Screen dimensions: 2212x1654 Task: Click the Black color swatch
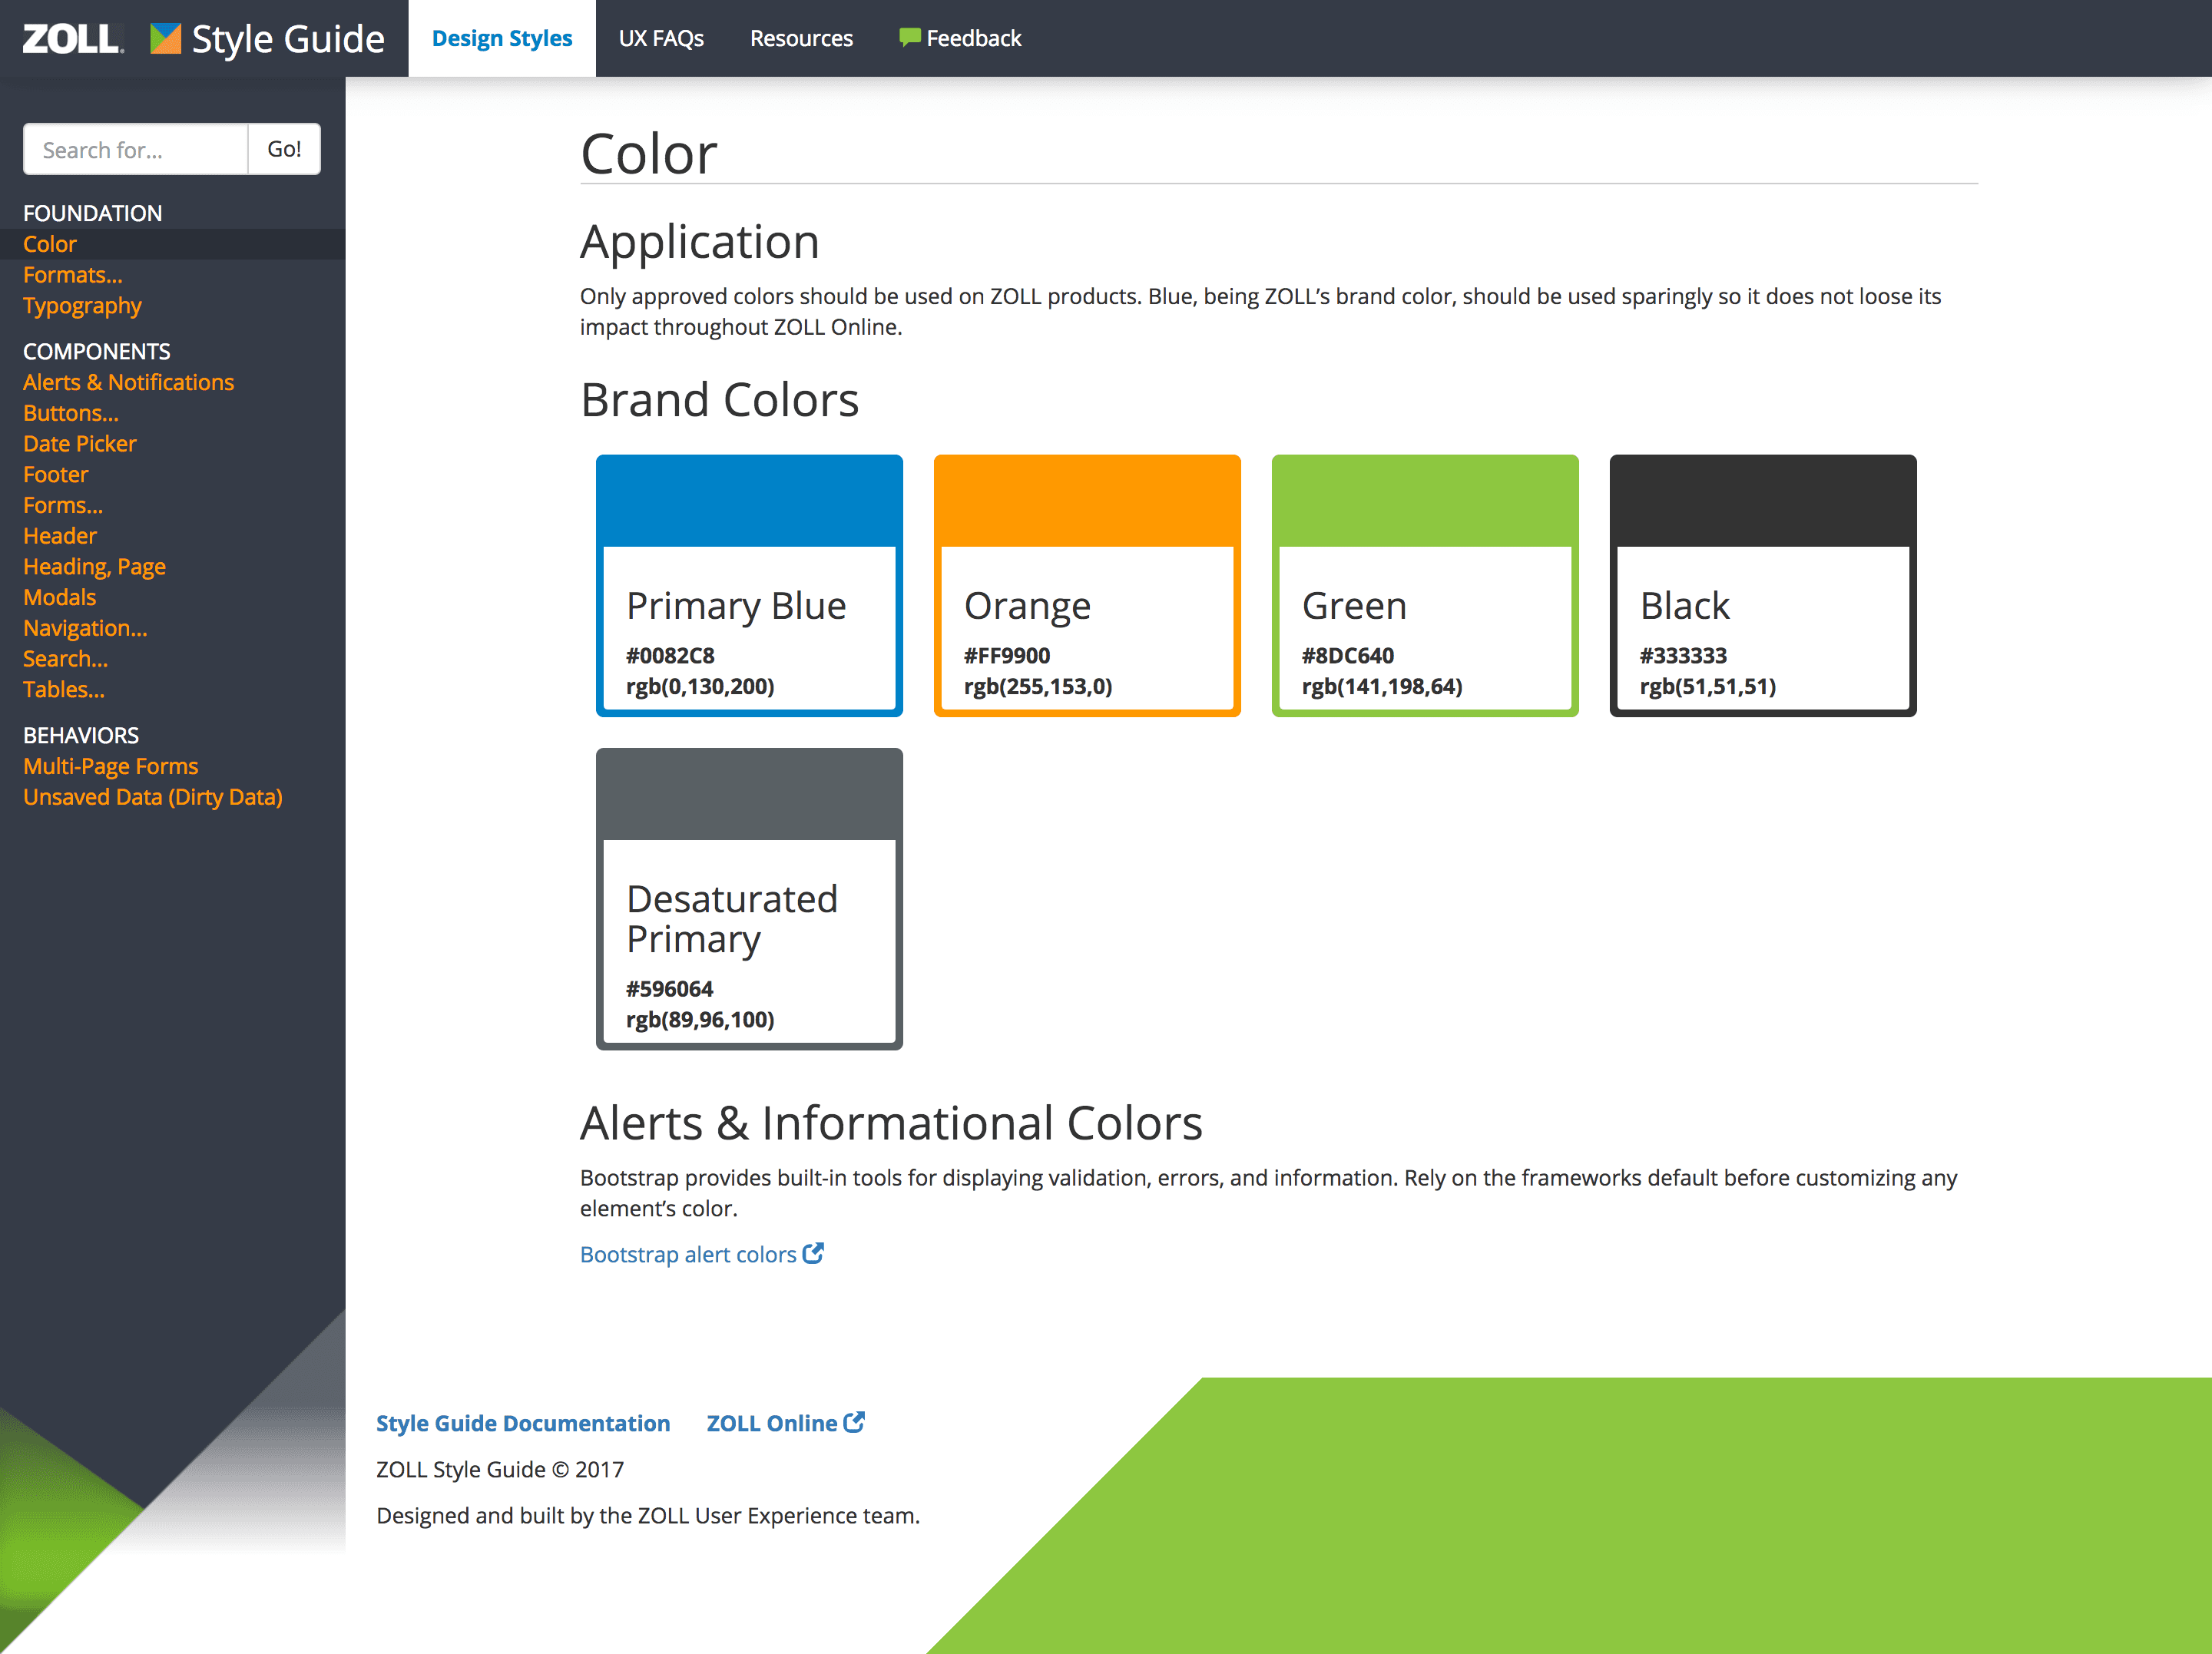tap(1763, 586)
